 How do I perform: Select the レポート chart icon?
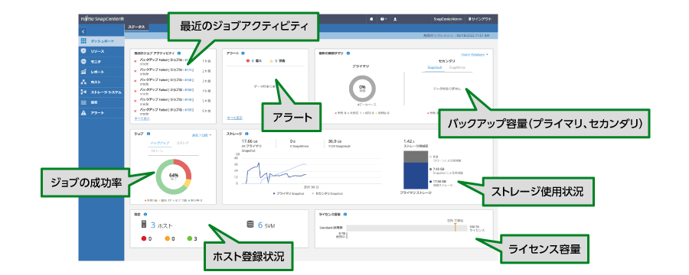click(83, 72)
